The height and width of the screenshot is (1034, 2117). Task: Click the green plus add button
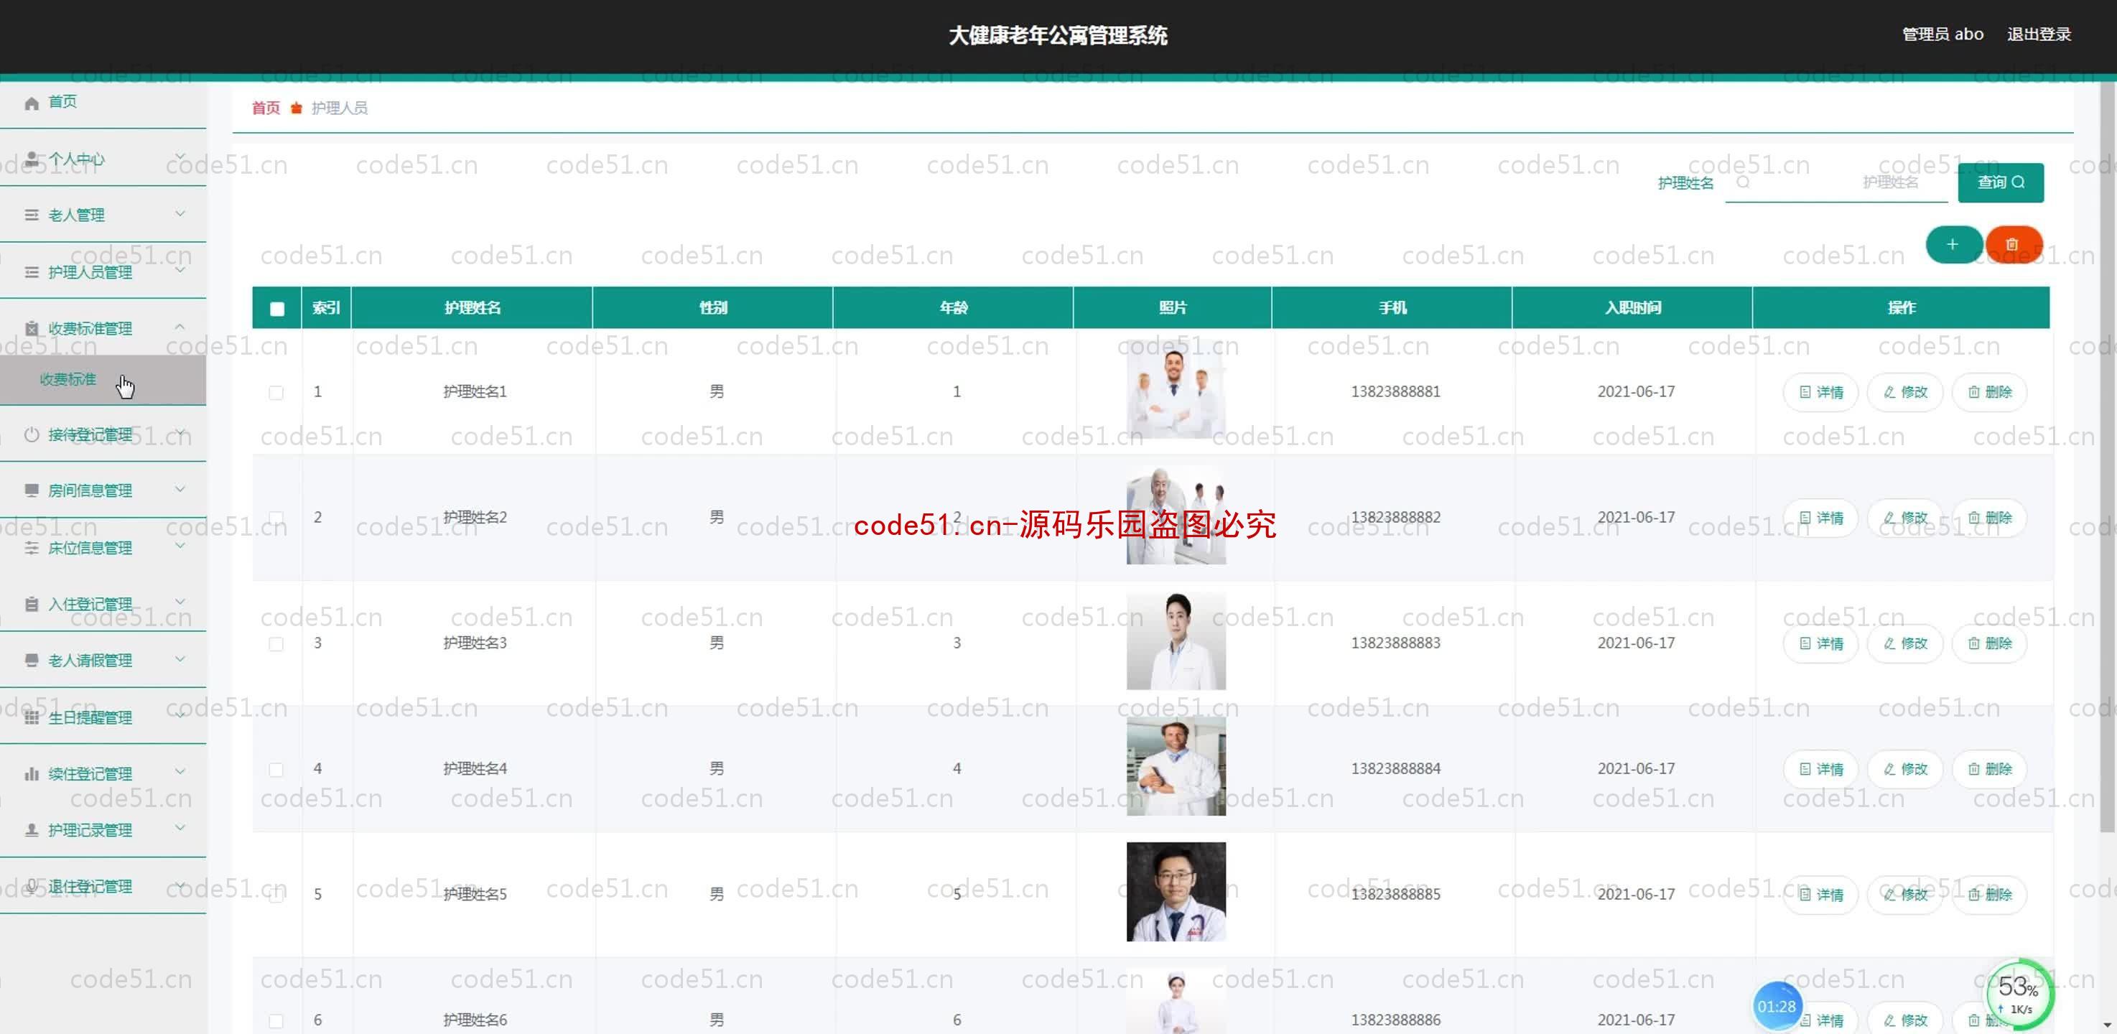point(1953,244)
